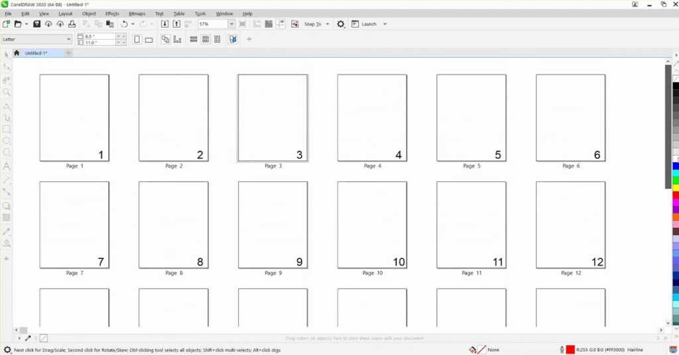The image size is (679, 355).
Task: Select the Page 6 thumbnail
Action: coord(571,118)
